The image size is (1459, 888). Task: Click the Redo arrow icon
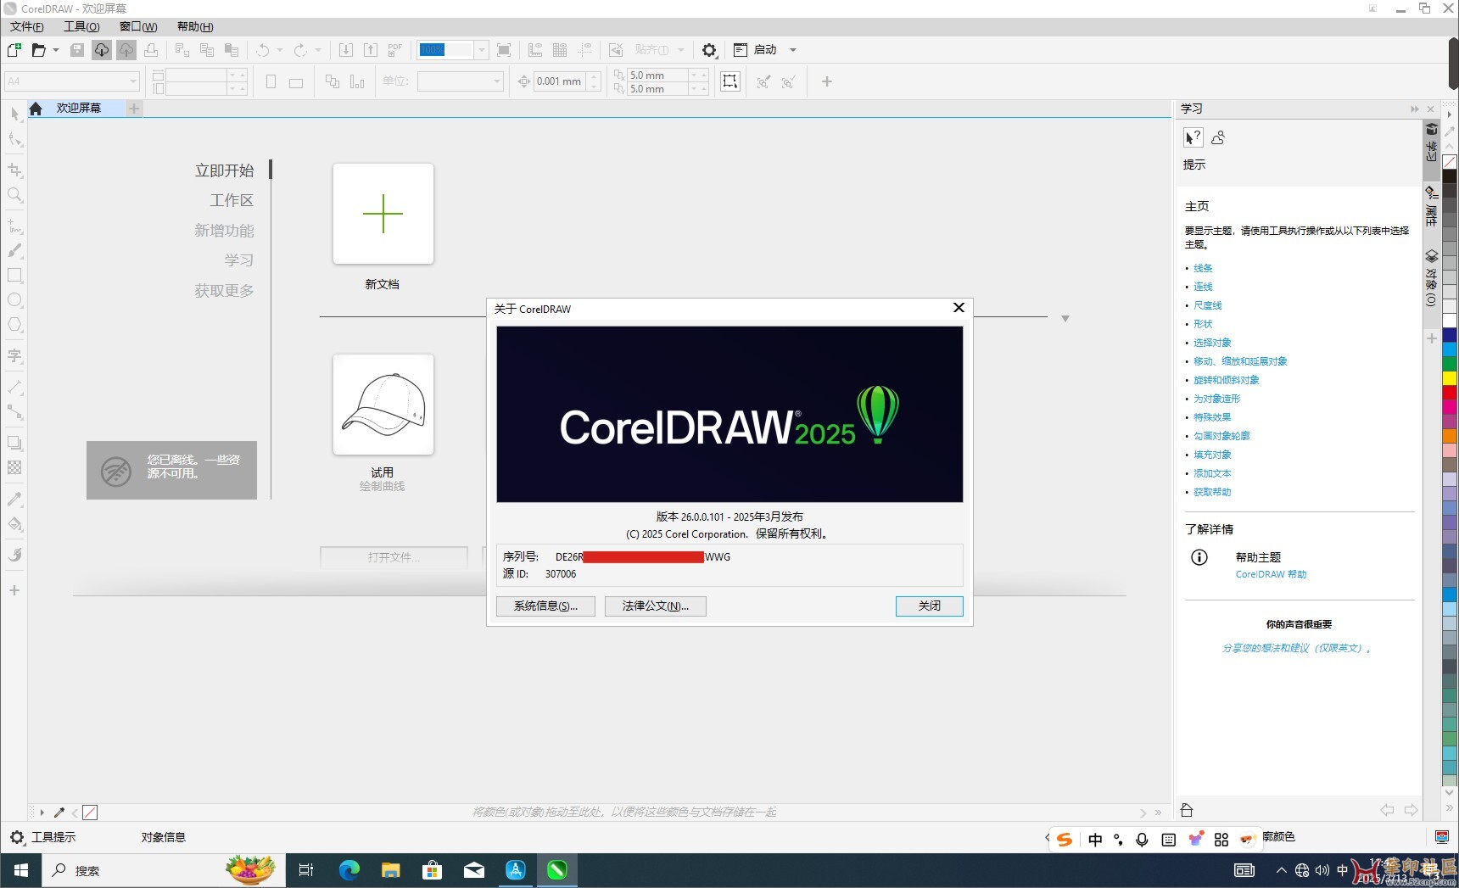click(300, 50)
